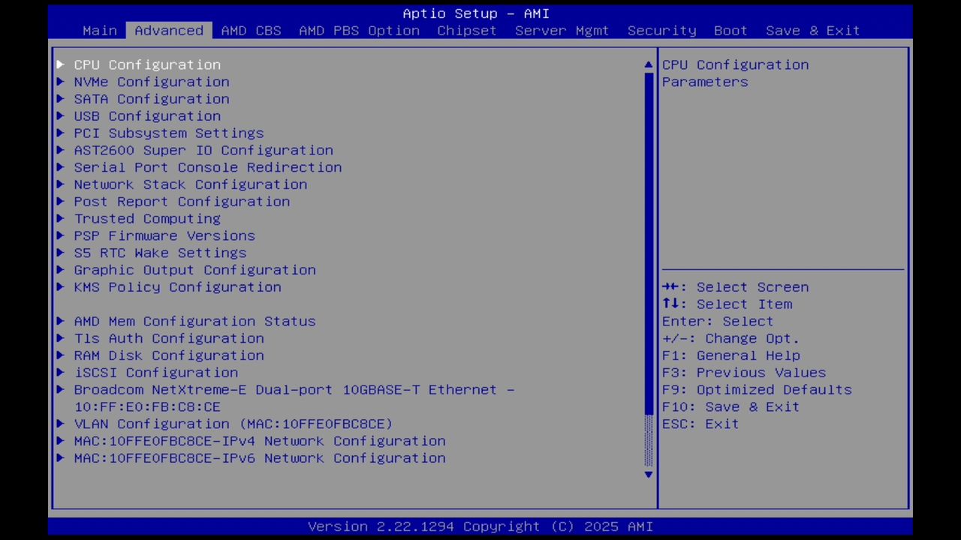
Task: Switch to the Boot tab
Action: [730, 31]
